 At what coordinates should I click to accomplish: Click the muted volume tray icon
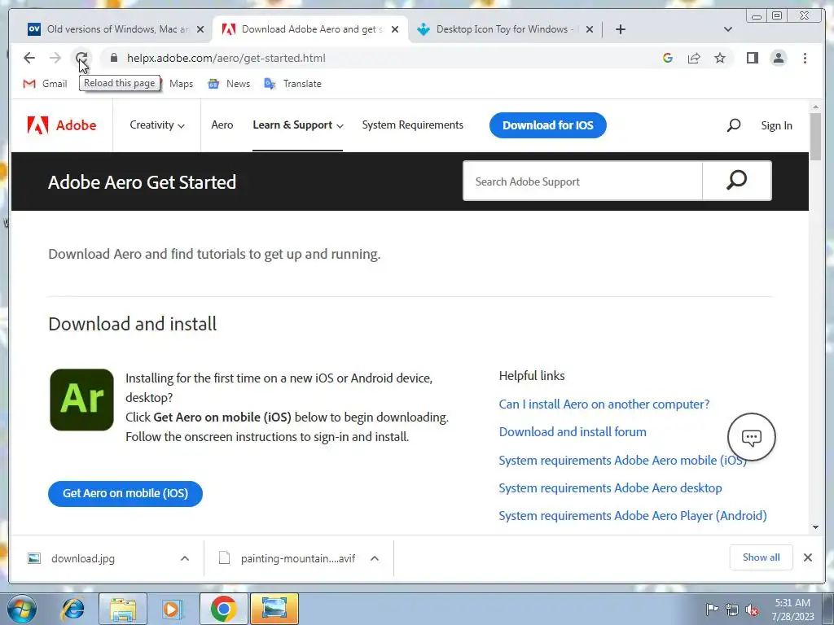tap(752, 610)
